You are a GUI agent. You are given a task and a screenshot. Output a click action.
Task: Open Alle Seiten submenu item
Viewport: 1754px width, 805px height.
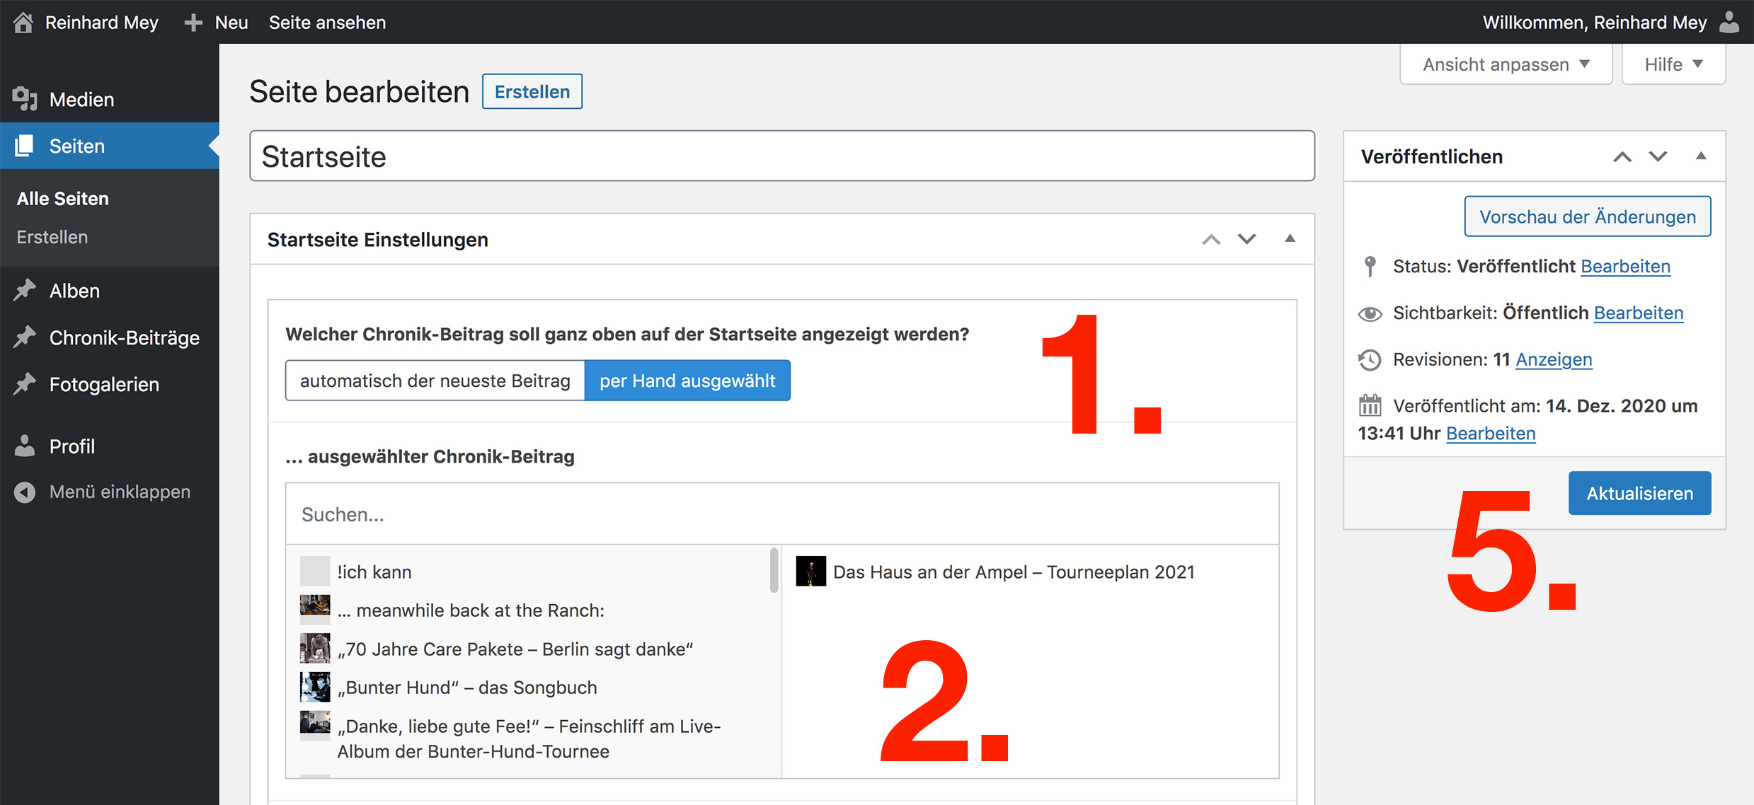63,199
